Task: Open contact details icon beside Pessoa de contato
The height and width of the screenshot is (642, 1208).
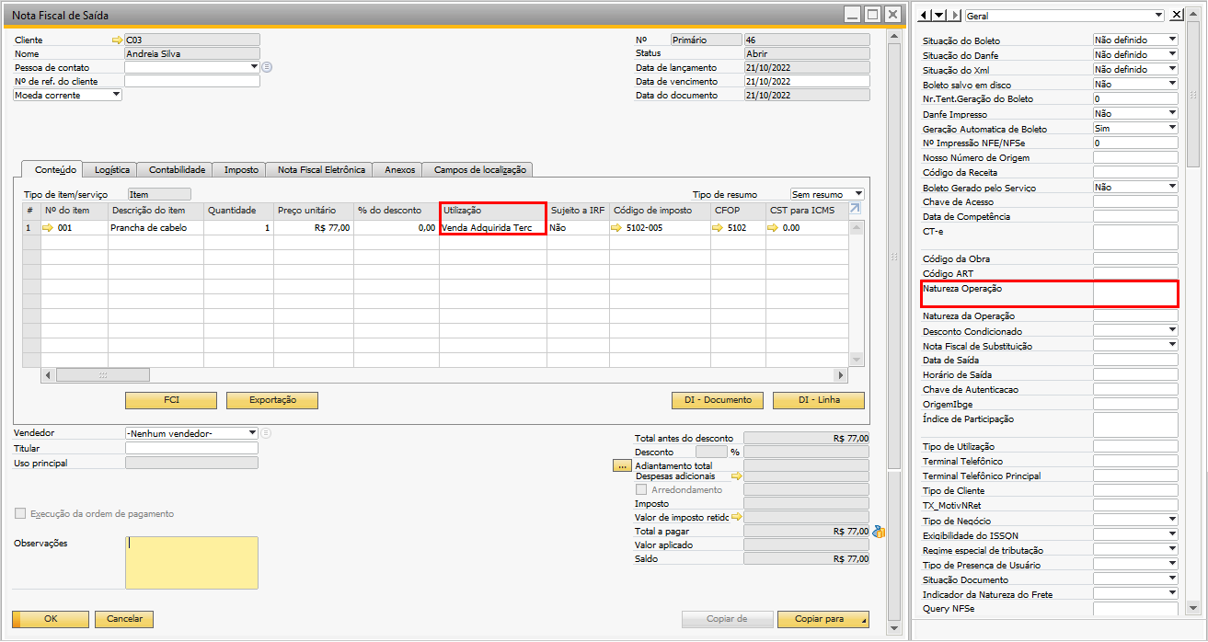Action: [x=267, y=67]
